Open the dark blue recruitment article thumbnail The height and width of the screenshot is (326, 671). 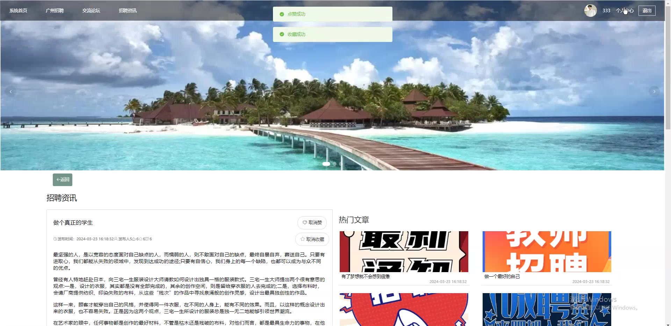coord(547,310)
